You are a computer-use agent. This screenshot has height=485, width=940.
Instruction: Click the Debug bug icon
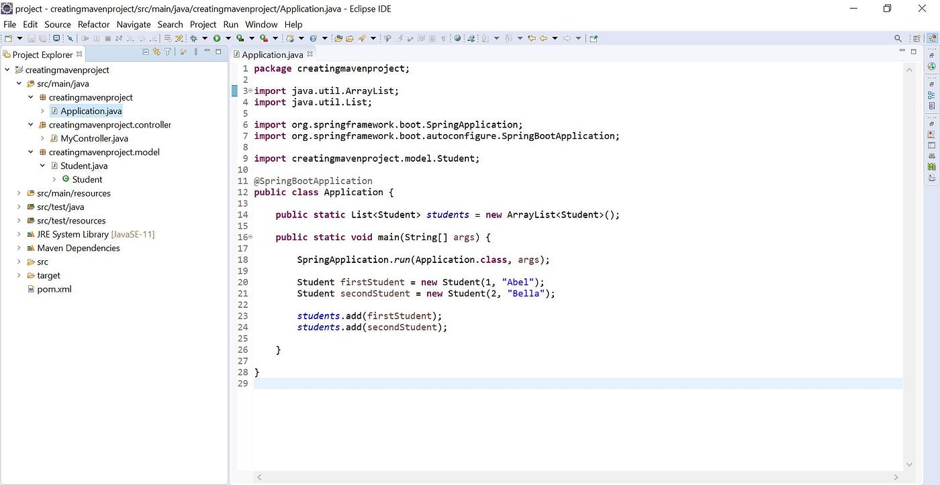pyautogui.click(x=193, y=38)
